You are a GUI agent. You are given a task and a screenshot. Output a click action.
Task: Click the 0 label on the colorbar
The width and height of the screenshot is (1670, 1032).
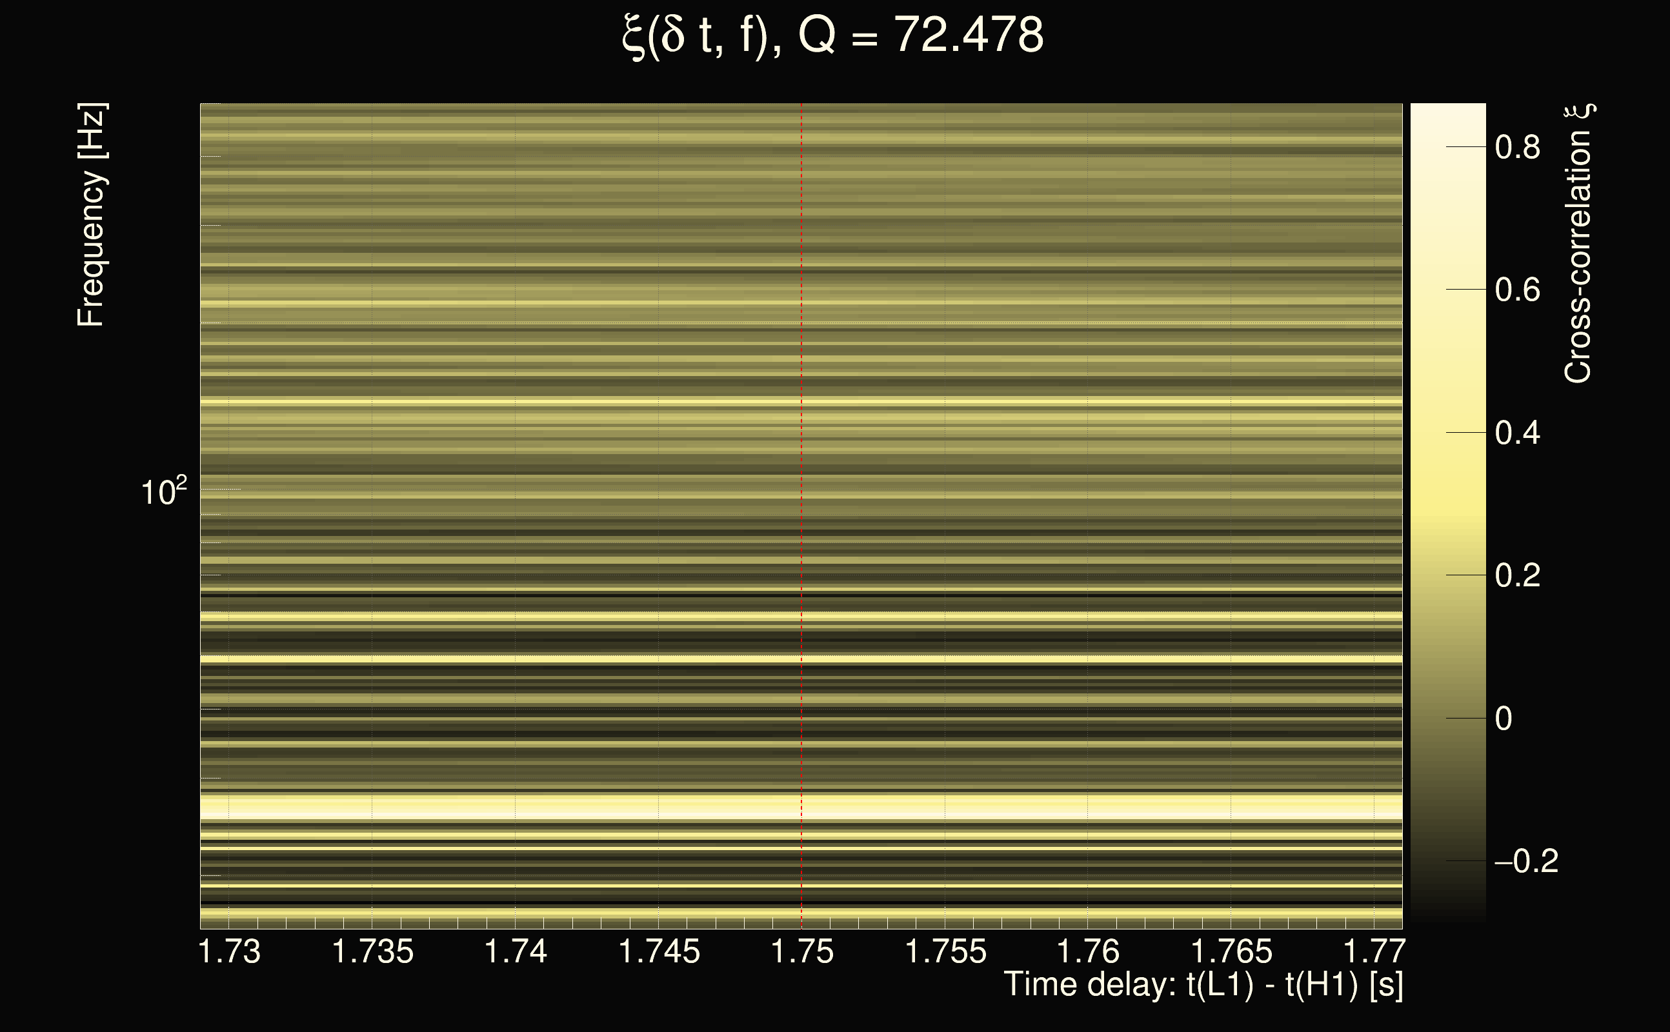(1504, 719)
